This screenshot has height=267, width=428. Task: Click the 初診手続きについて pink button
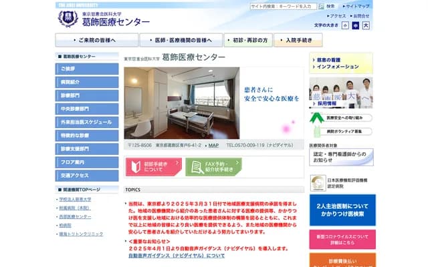pos(154,167)
